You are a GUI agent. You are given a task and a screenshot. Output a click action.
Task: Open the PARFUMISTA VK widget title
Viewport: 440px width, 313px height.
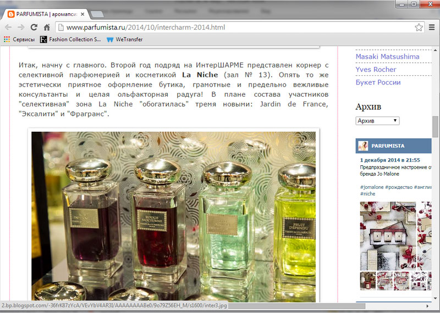[x=388, y=146]
